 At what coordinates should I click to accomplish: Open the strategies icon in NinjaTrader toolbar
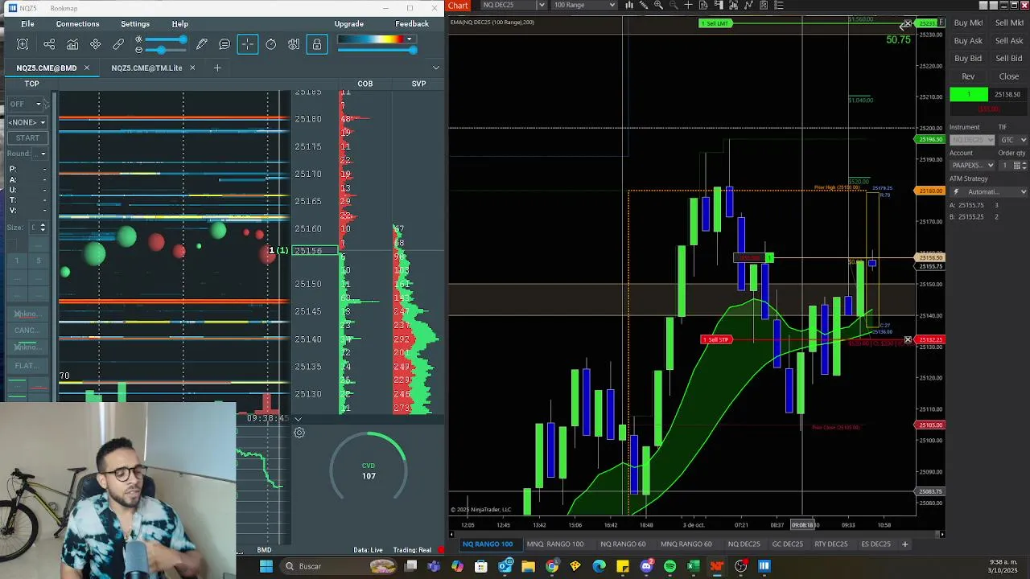point(748,5)
